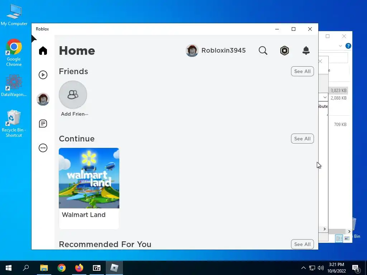Click the volume speaker tray icon

[x=321, y=268]
